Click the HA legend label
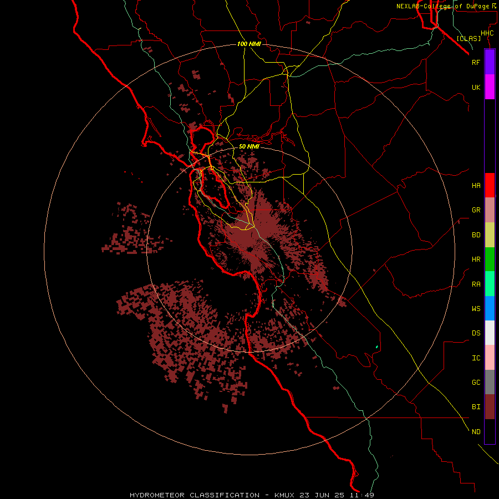Screen dimensions: 499x499 pyautogui.click(x=476, y=186)
